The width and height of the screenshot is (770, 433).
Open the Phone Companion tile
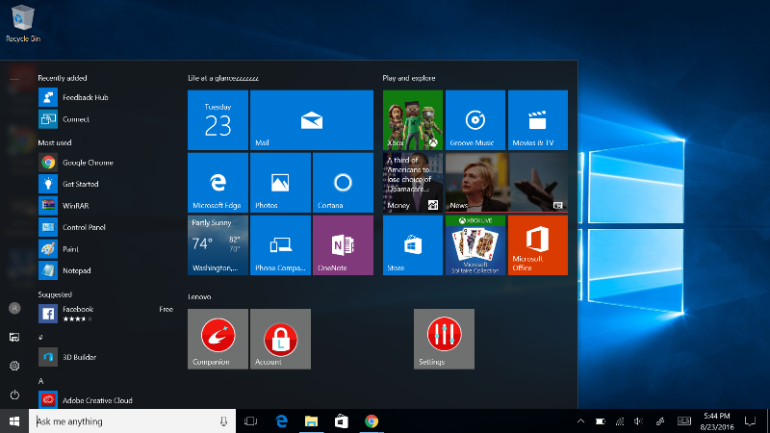(x=280, y=245)
